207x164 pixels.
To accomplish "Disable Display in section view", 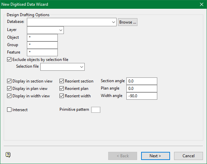I will coord(9,81).
